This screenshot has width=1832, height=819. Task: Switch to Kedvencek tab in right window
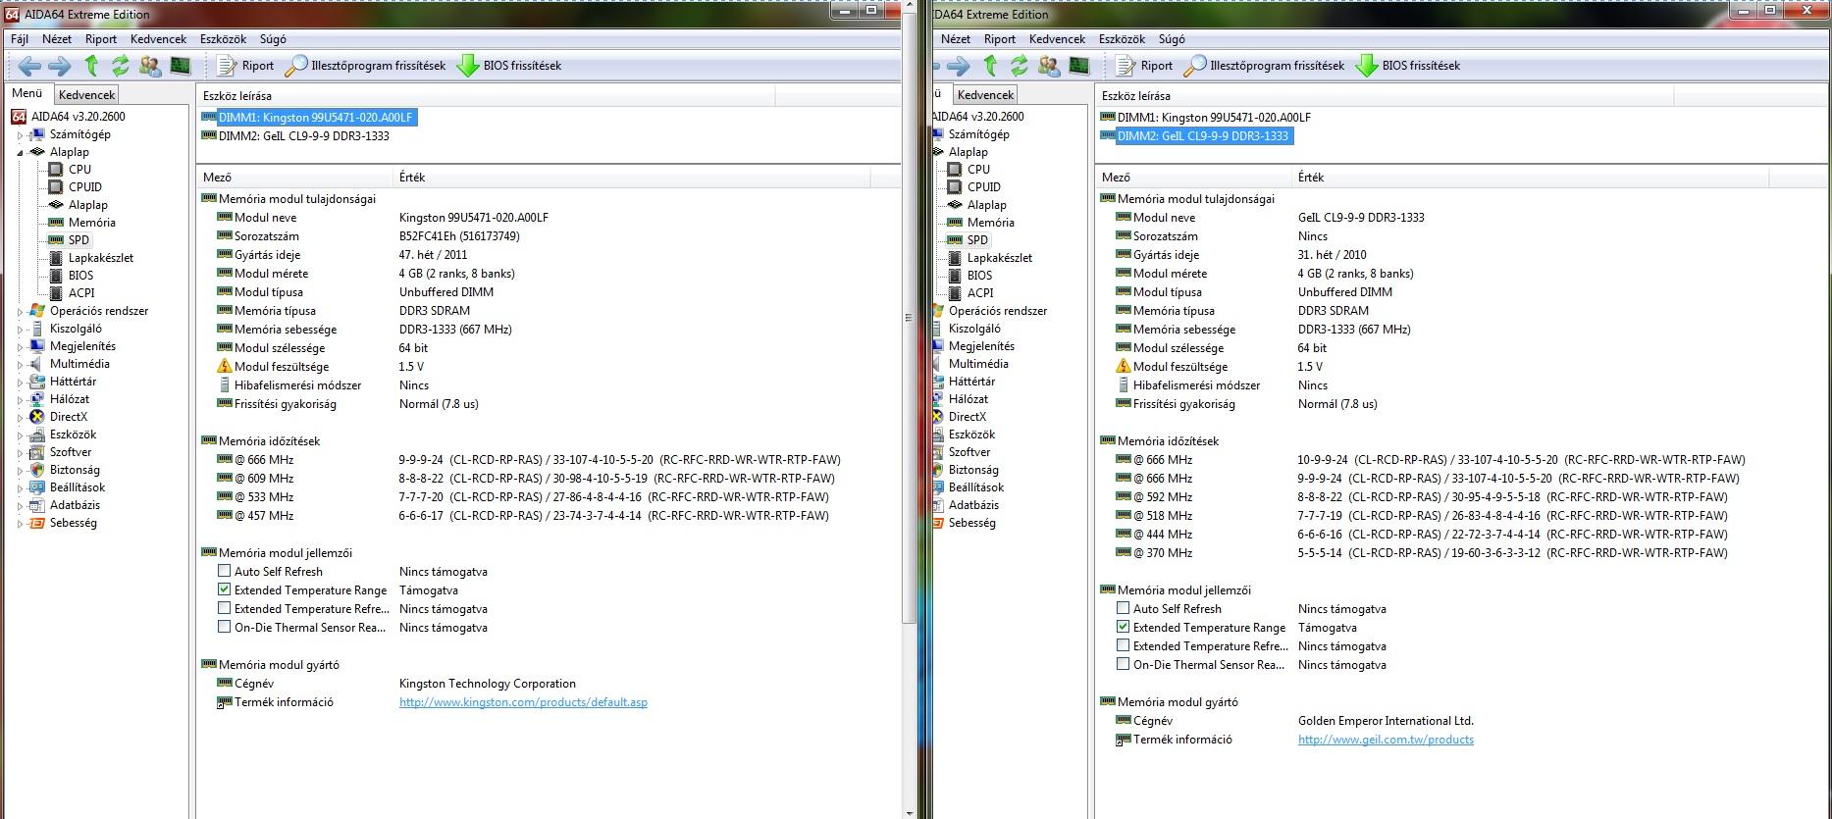point(985,95)
